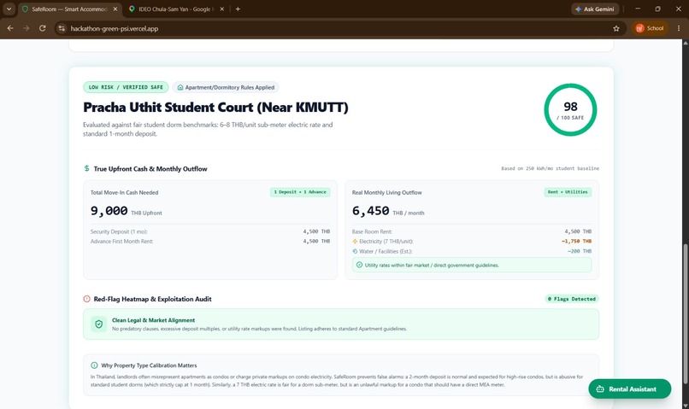Screen dimensions: 689x409
Task: Go forward to next page
Action: click(x=26, y=28)
